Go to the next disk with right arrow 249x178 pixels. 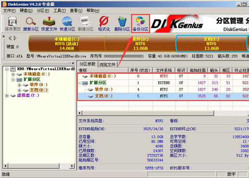[x=15, y=38]
